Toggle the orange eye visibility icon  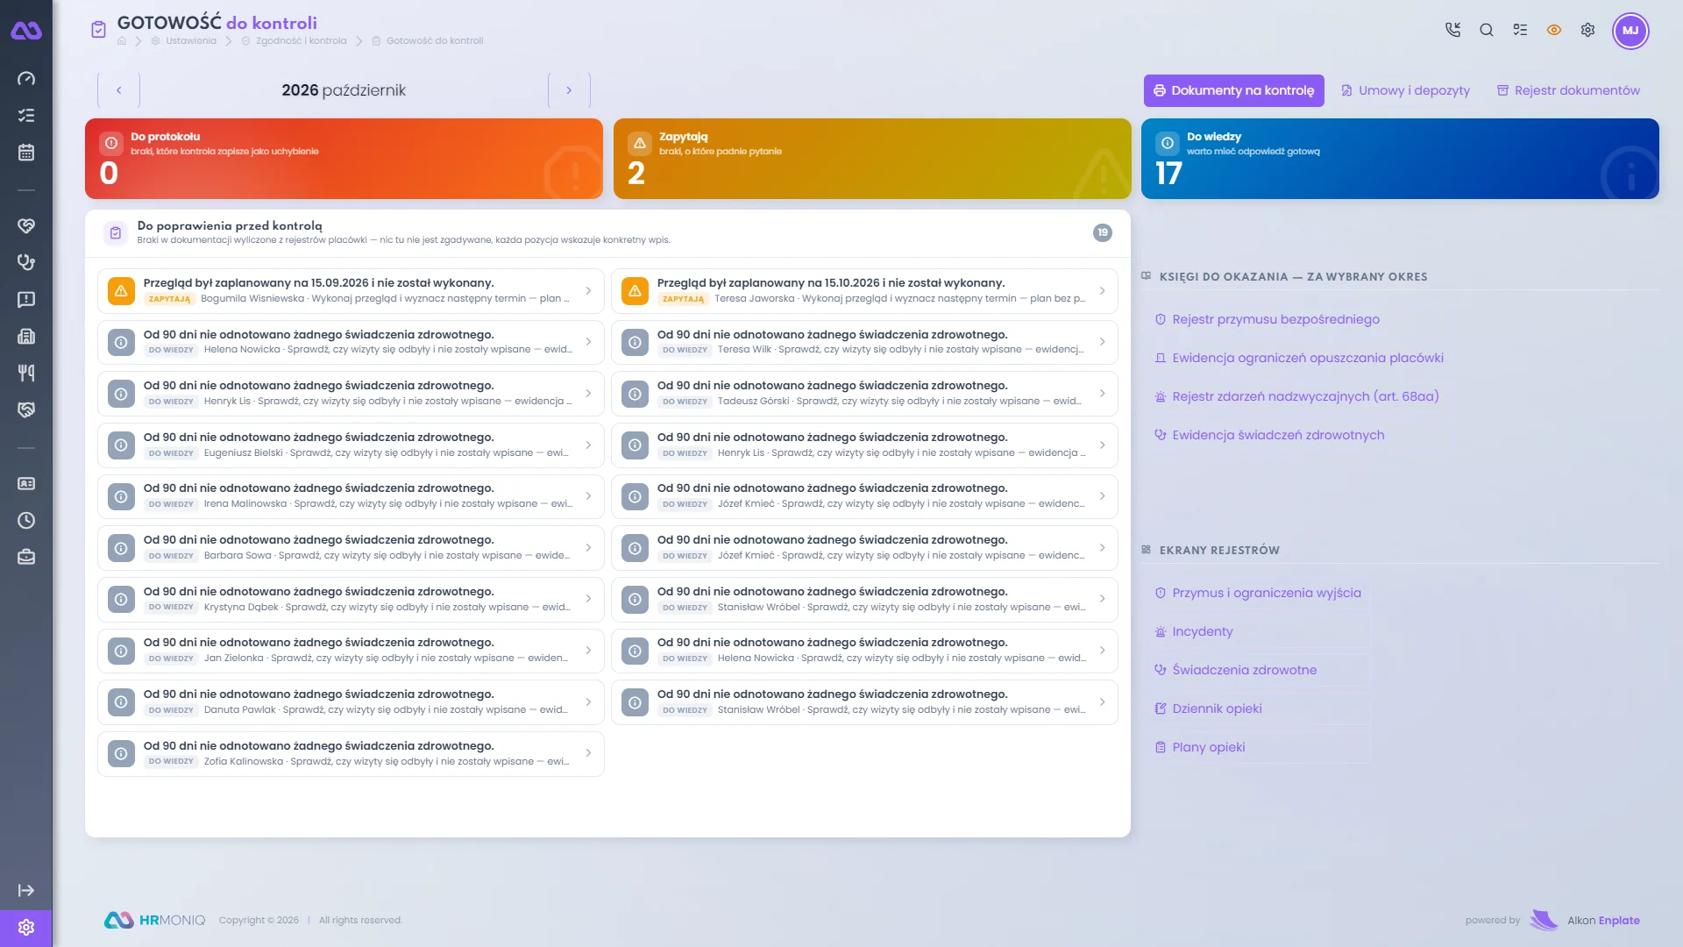coord(1554,30)
